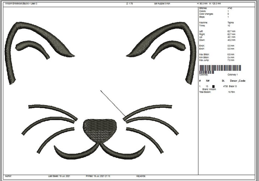The width and height of the screenshot is (259, 181).
Task: Click the 'Stitches:' label
Action: (203, 8)
